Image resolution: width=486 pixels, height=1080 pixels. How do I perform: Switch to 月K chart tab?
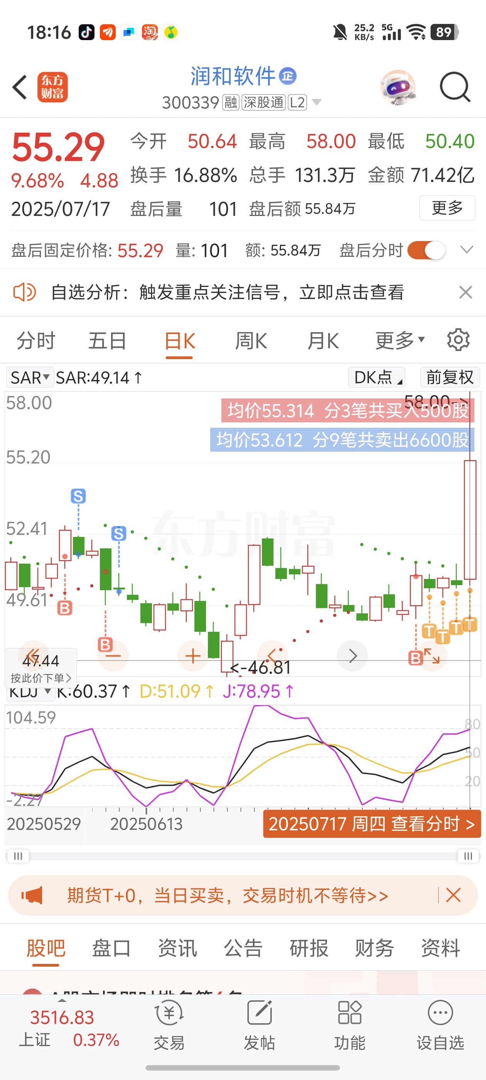pyautogui.click(x=322, y=340)
